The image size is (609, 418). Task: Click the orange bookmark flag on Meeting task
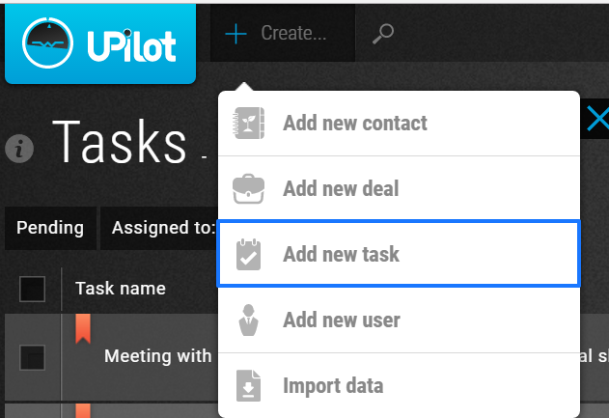[83, 328]
